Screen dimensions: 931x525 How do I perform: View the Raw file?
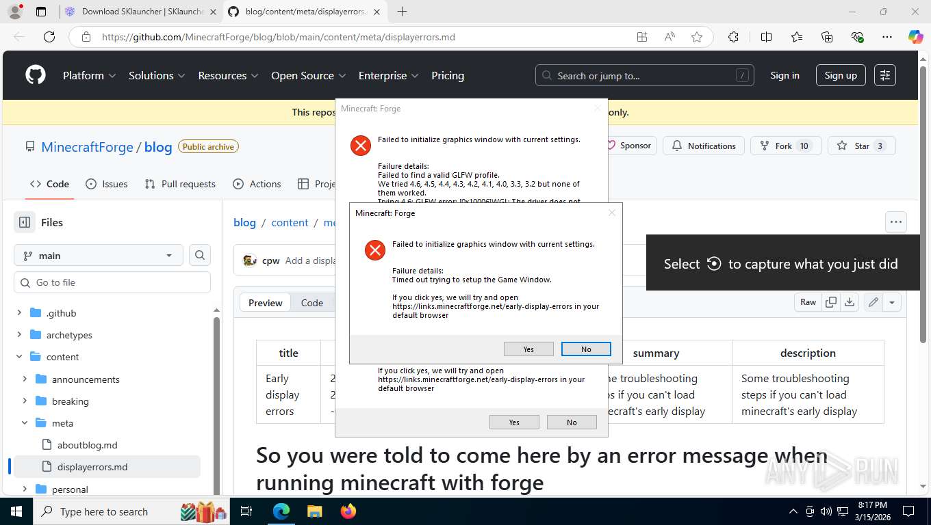pyautogui.click(x=808, y=302)
